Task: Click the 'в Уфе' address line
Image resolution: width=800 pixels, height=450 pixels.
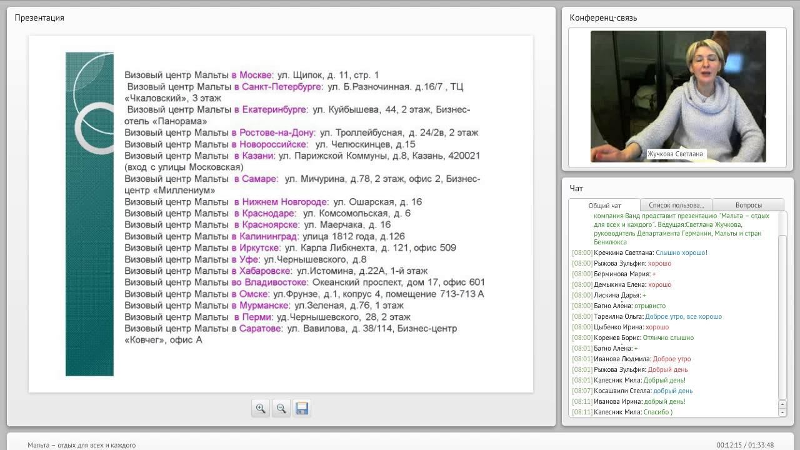Action: 245,259
